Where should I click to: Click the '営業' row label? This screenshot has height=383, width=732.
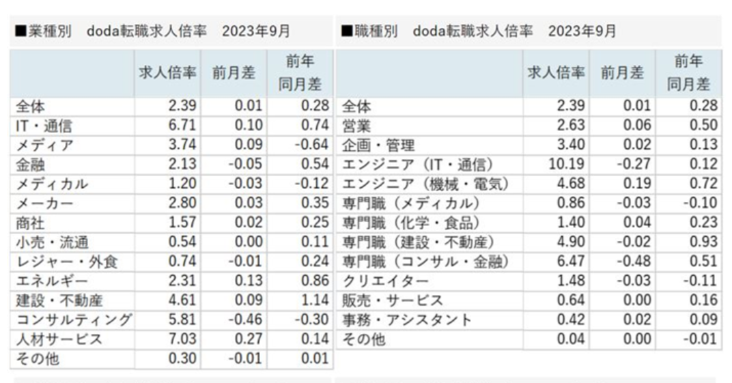click(356, 126)
